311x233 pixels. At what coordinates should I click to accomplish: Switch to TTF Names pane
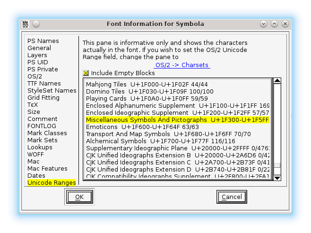coord(44,84)
